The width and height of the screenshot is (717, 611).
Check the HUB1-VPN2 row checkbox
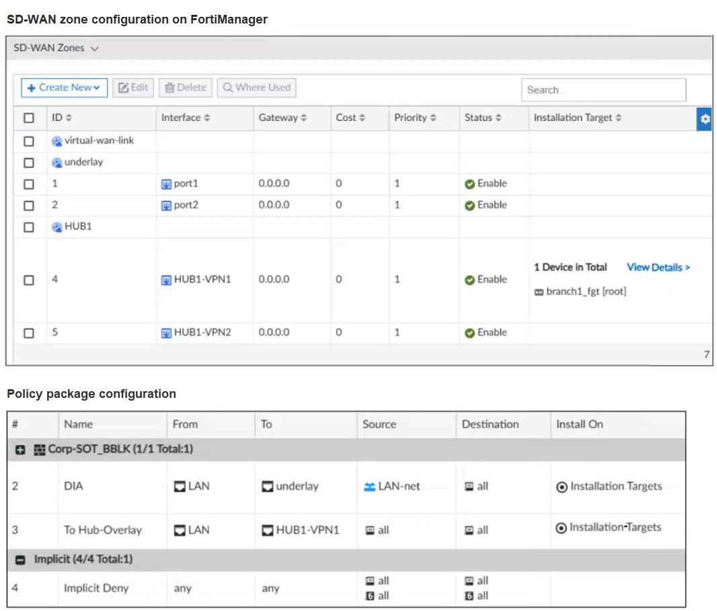(x=29, y=333)
